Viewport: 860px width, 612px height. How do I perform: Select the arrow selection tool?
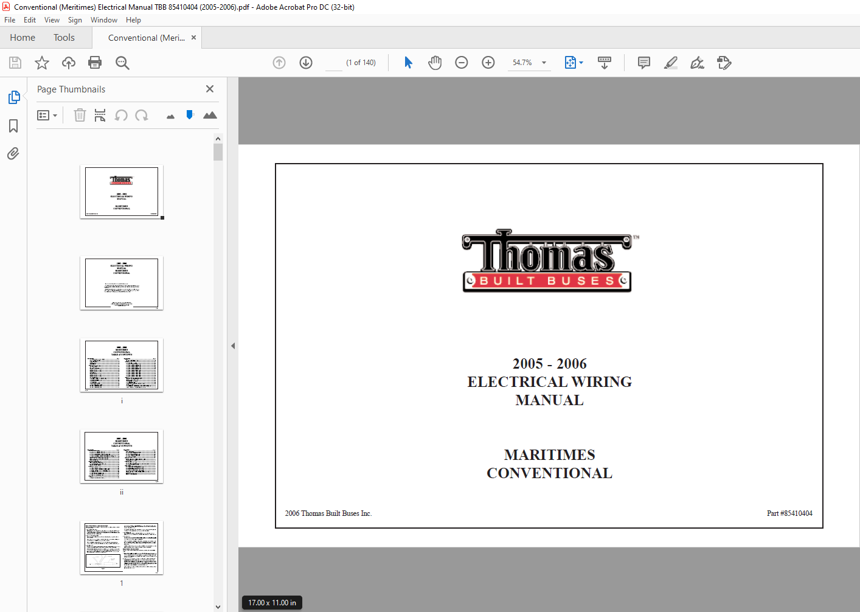[408, 63]
